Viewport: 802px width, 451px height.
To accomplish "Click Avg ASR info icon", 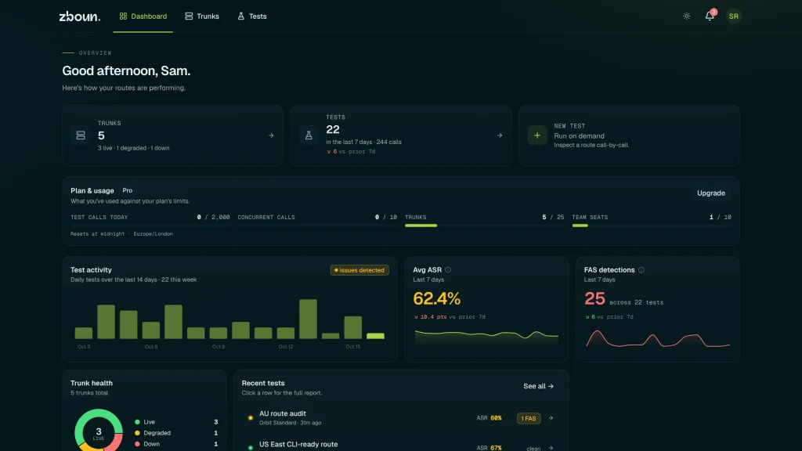I will point(448,270).
